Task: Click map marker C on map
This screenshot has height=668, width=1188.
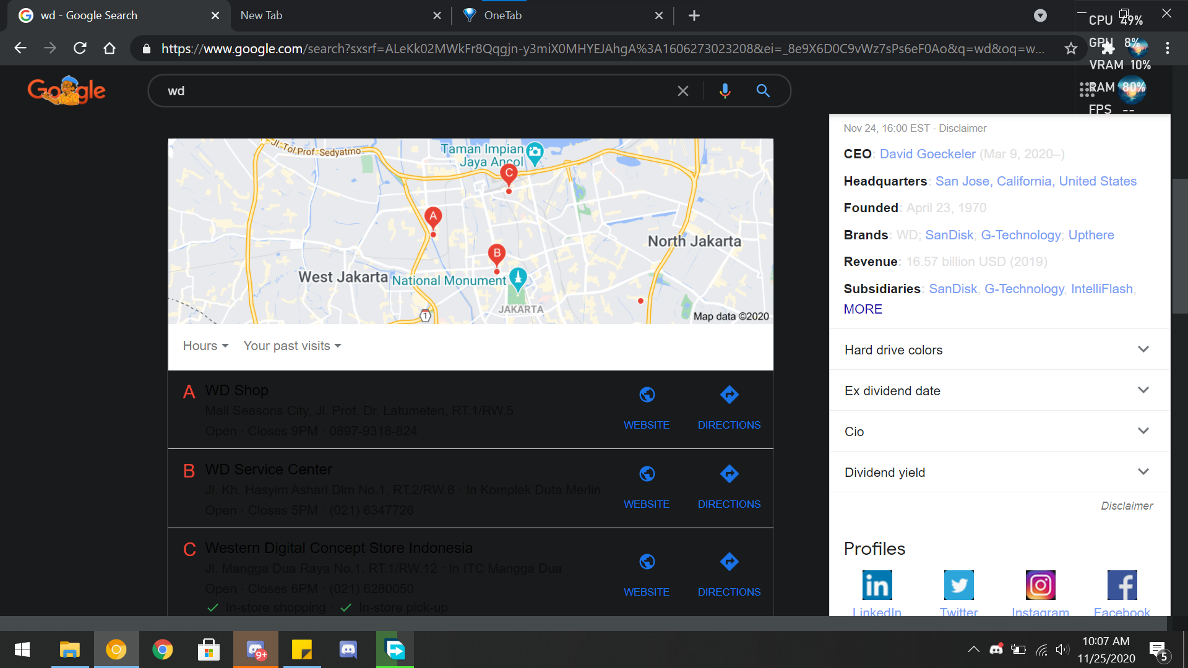Action: [x=509, y=174]
